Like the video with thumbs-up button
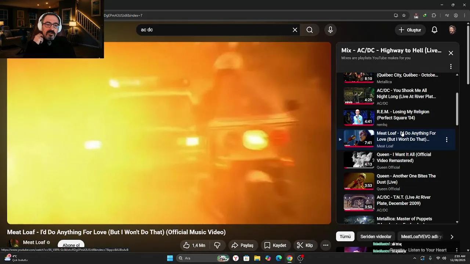 point(194,245)
